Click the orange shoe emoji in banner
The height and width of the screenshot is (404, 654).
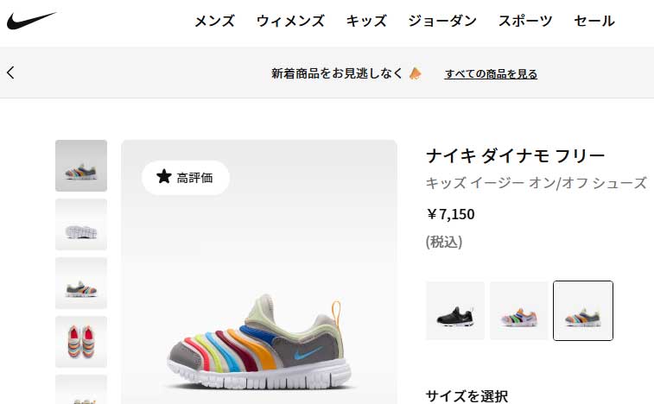pyautogui.click(x=416, y=73)
